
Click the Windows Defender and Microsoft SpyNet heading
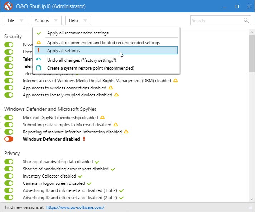[x=50, y=109]
